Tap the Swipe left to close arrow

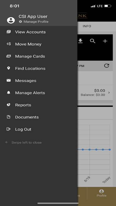pos(7,142)
